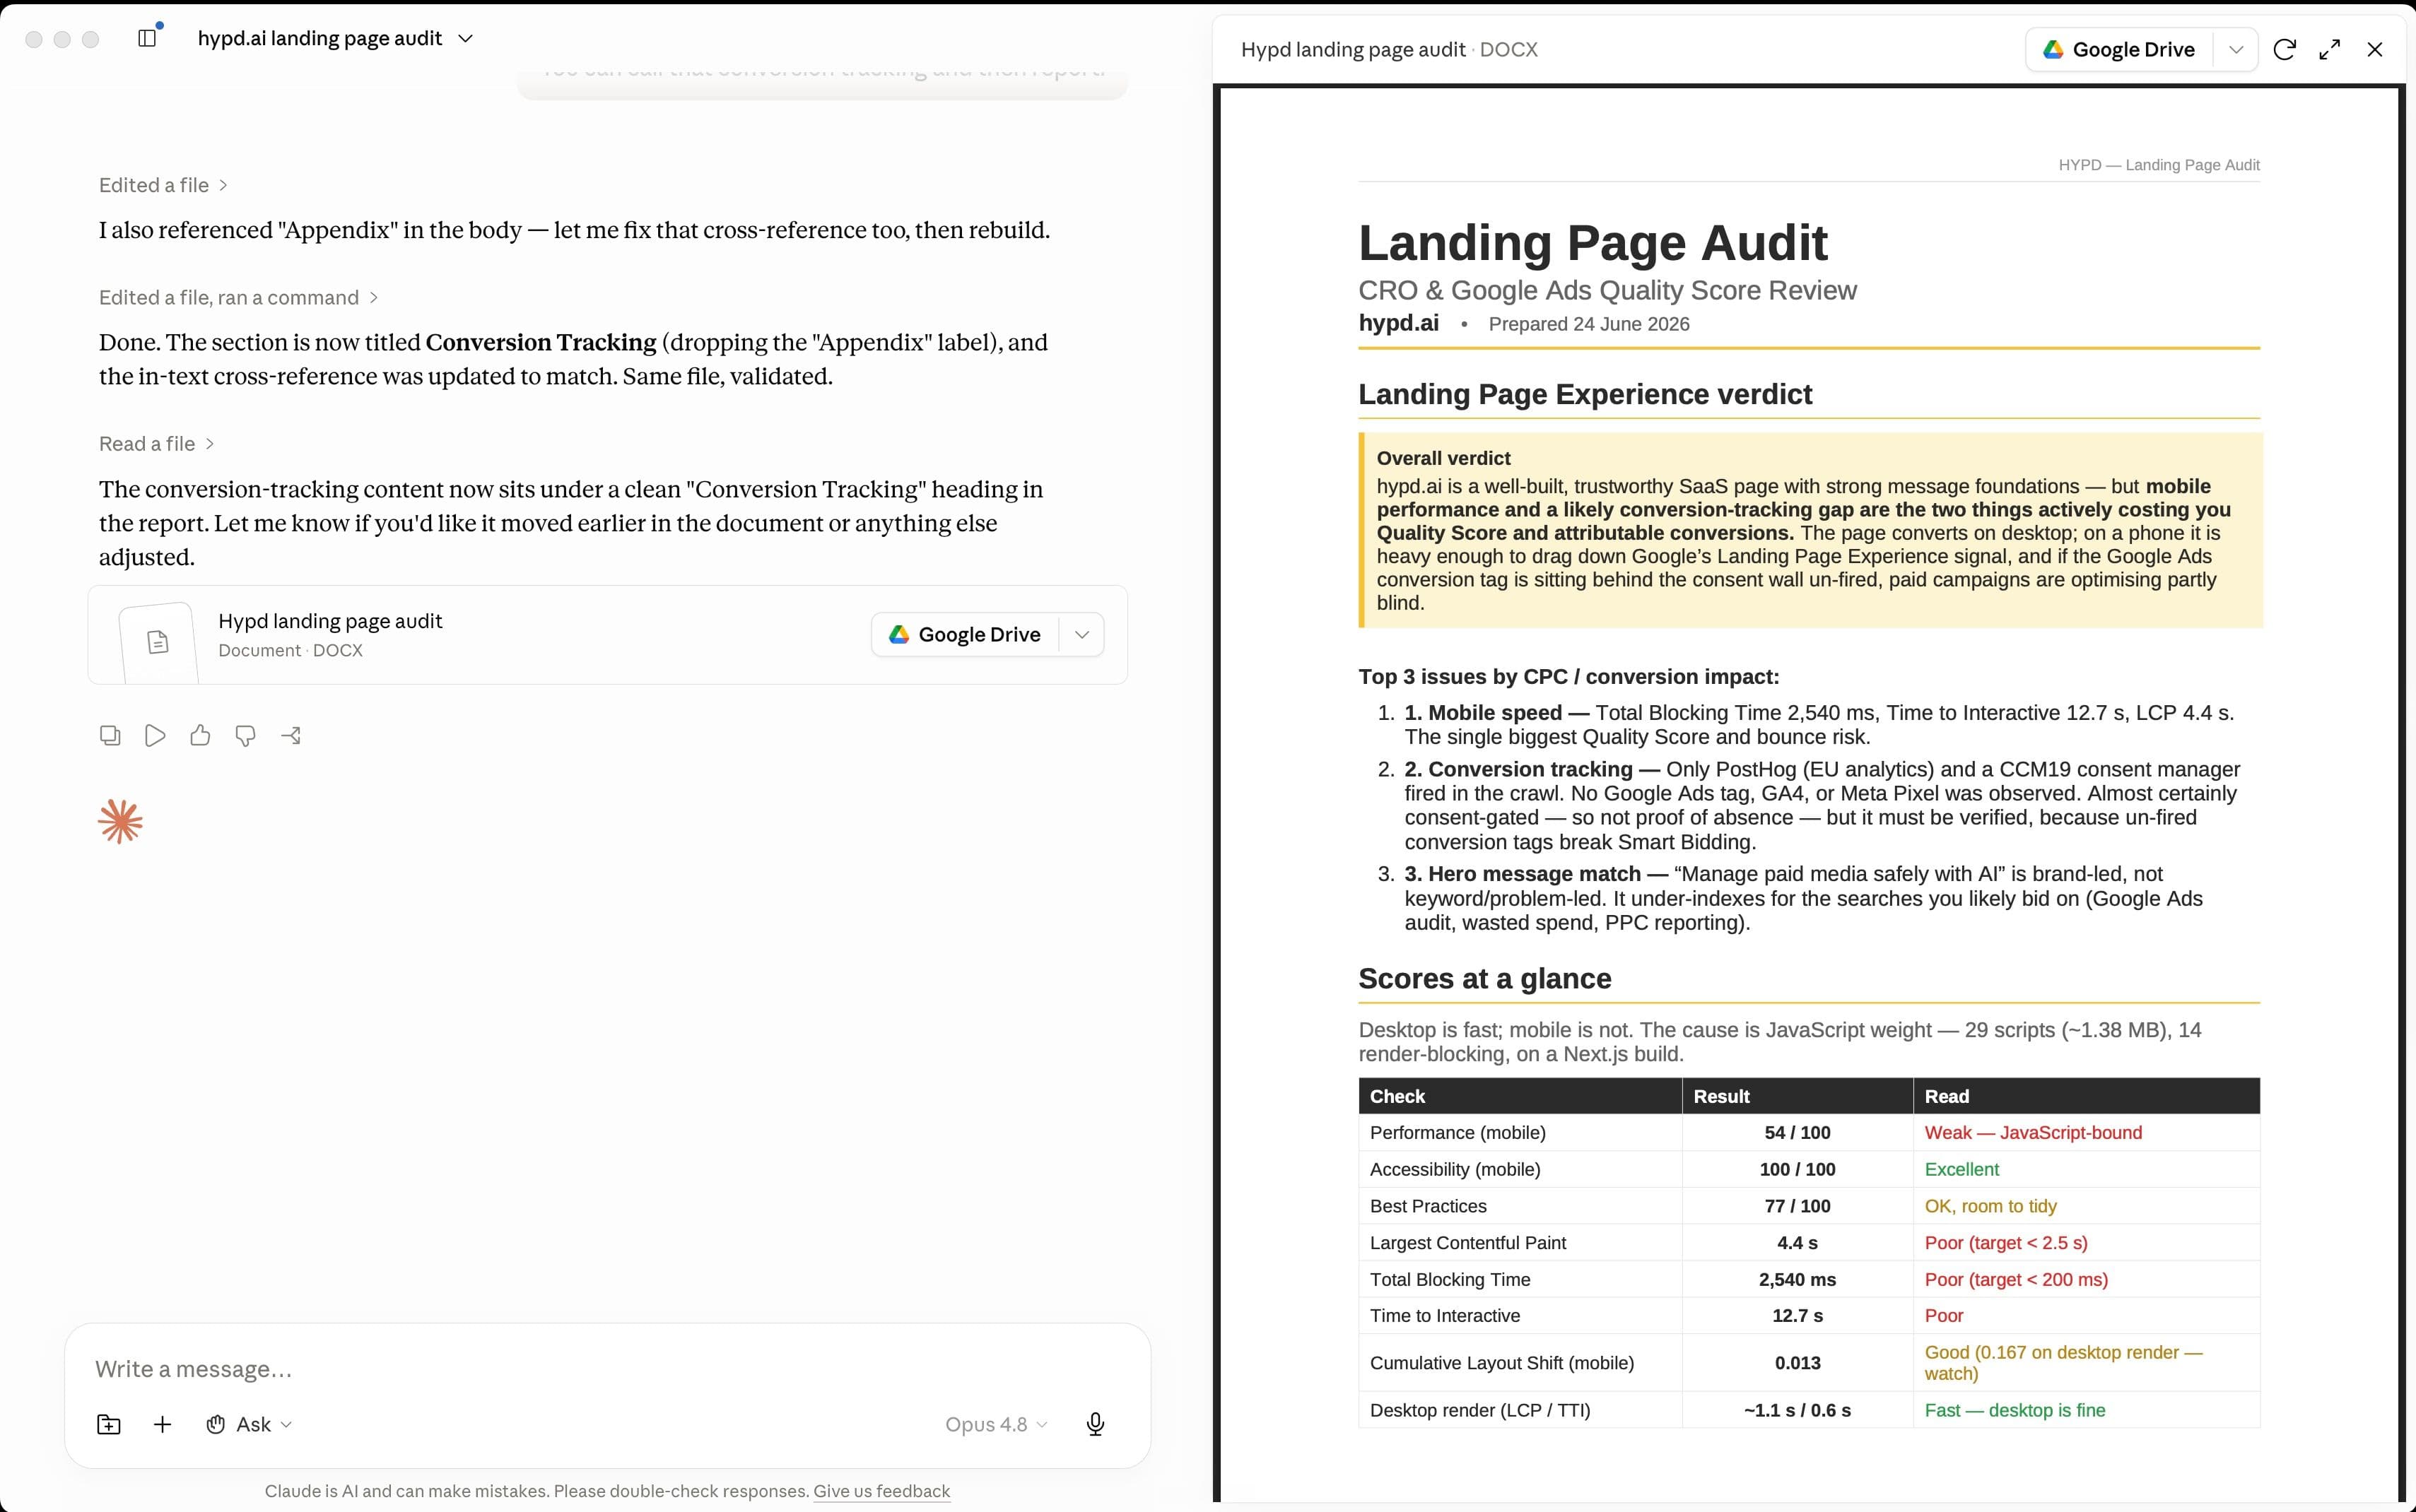Expand 'Edited a file, ran a command' step

tap(238, 297)
